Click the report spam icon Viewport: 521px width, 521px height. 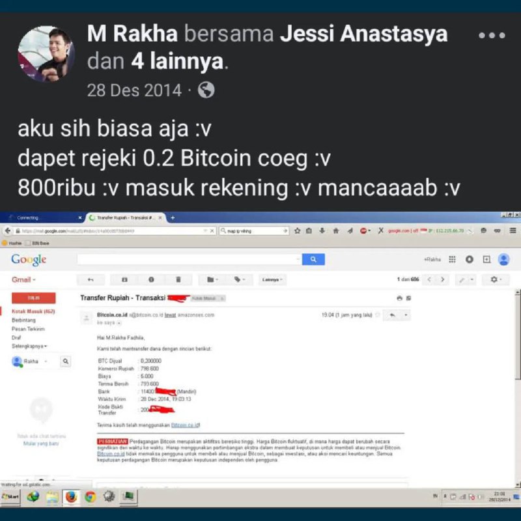[x=152, y=280]
